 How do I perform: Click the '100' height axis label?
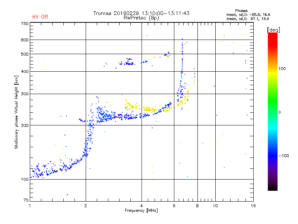25,179
